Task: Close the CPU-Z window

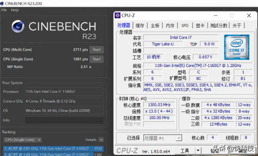Action: click(249, 16)
